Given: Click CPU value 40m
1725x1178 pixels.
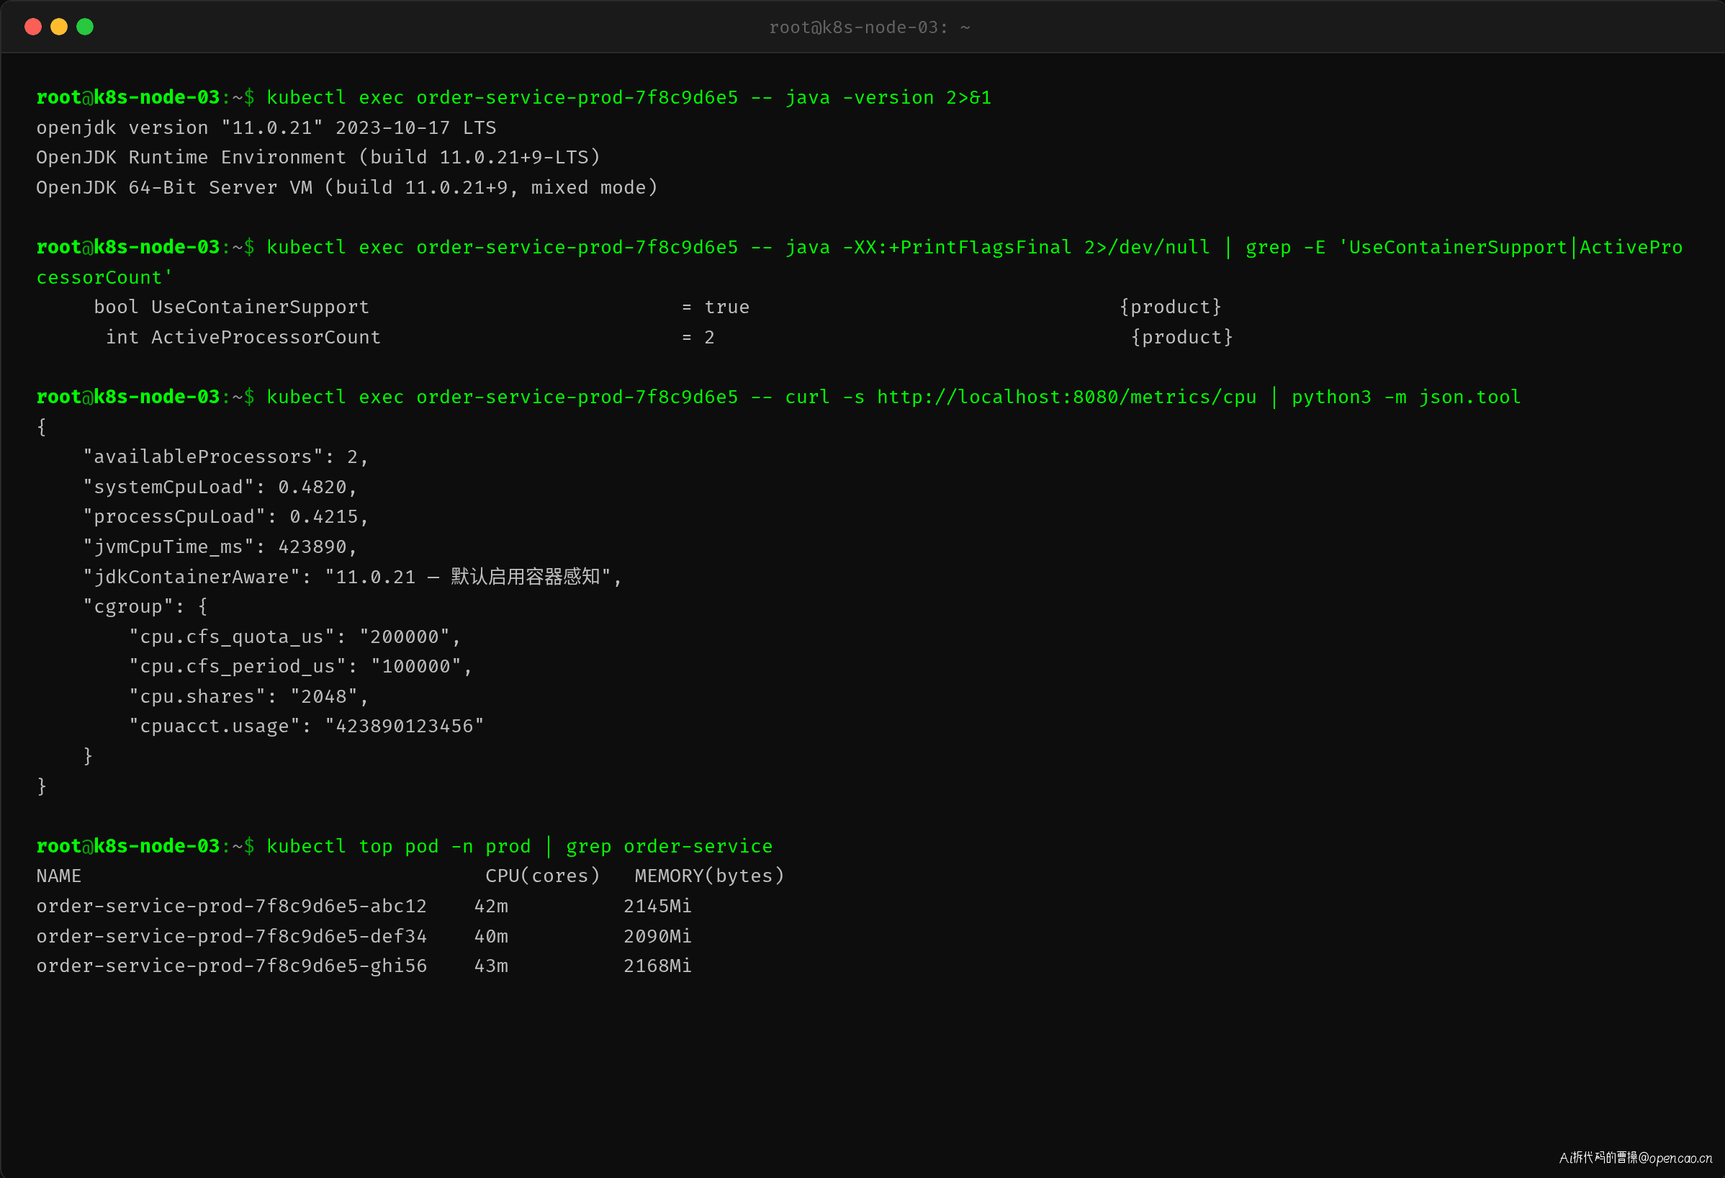Looking at the screenshot, I should (x=492, y=937).
